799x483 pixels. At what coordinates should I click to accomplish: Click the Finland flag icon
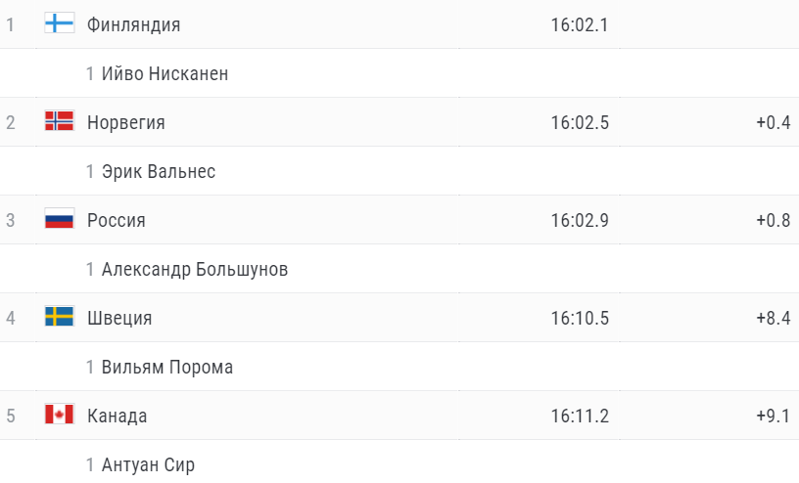click(x=59, y=22)
